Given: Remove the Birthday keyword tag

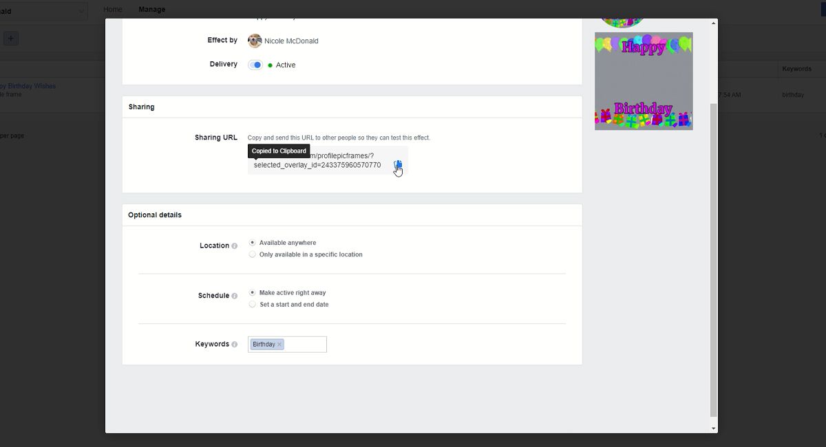Looking at the screenshot, I should coord(279,345).
